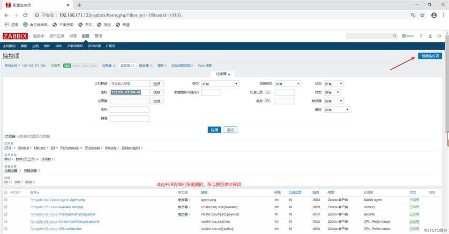
Task: Open the 模板 dropdown in the filter
Action: click(337, 110)
